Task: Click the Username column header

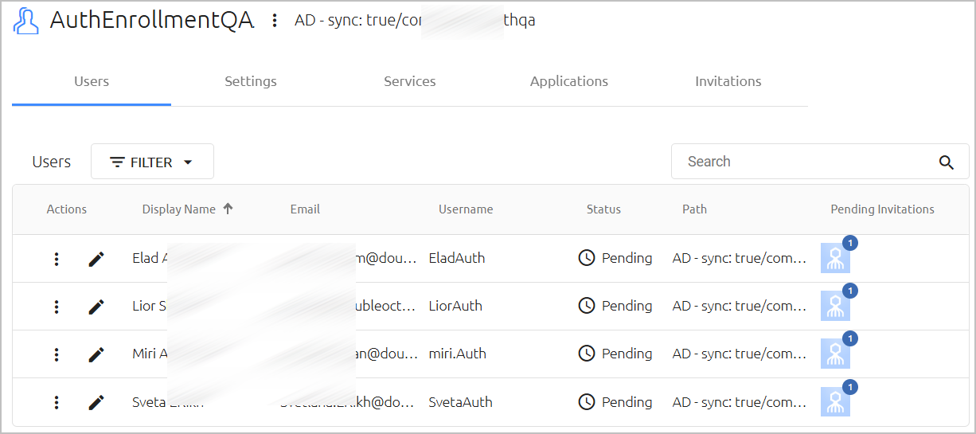Action: pos(466,209)
